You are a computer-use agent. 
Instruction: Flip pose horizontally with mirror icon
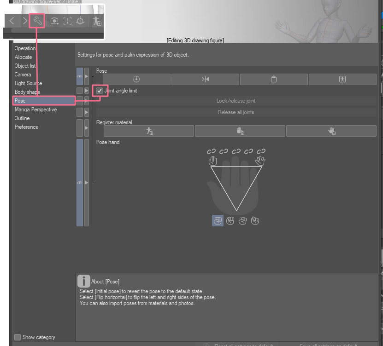[205, 79]
